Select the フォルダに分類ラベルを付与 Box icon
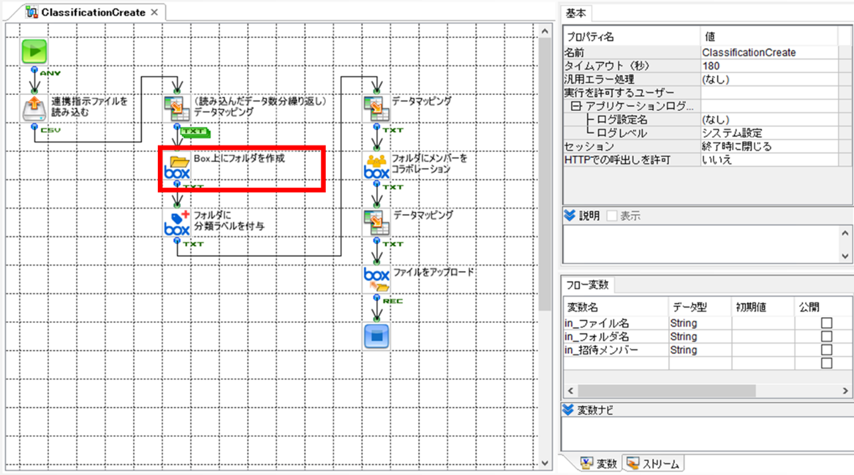Viewport: 854px width, 475px height. point(177,223)
